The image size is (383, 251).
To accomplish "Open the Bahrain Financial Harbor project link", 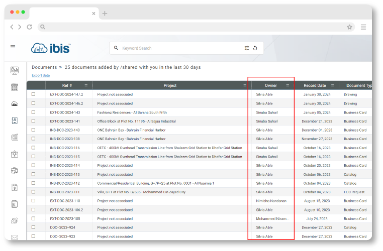I will coord(146,130).
